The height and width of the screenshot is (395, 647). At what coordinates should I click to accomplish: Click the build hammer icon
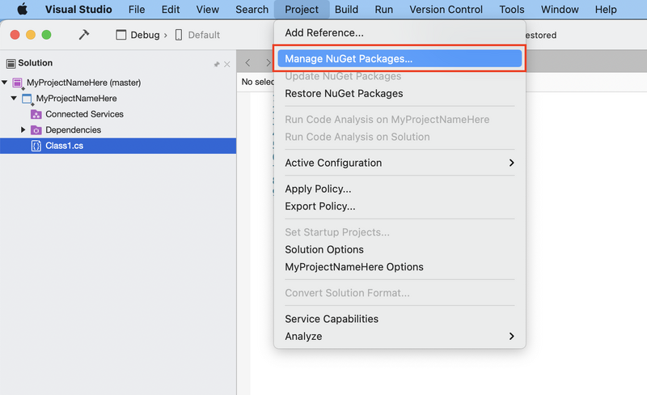tap(84, 35)
